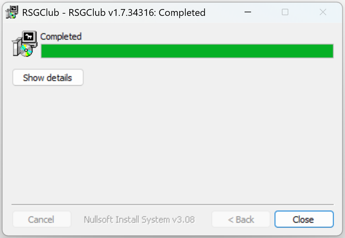Click the word Completed in the title bar

click(x=182, y=13)
